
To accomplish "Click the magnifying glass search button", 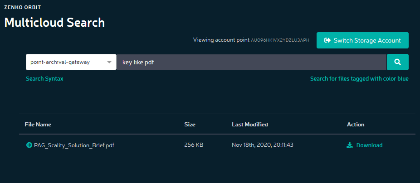I will click(x=398, y=62).
